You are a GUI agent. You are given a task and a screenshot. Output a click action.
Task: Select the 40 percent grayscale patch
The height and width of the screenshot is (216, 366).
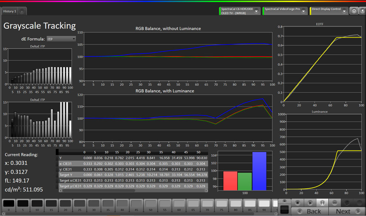click(x=122, y=205)
